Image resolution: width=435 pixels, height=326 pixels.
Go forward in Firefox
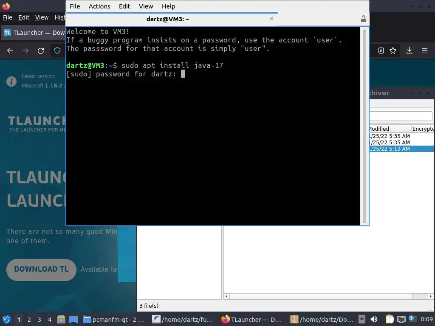click(25, 51)
